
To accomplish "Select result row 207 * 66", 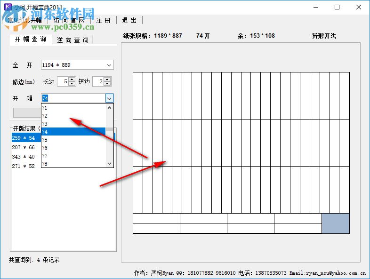I will 26,147.
